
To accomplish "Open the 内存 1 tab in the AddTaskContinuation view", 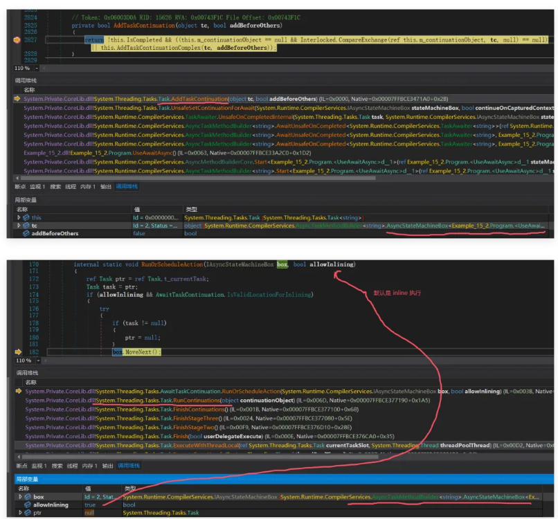I will [88, 186].
